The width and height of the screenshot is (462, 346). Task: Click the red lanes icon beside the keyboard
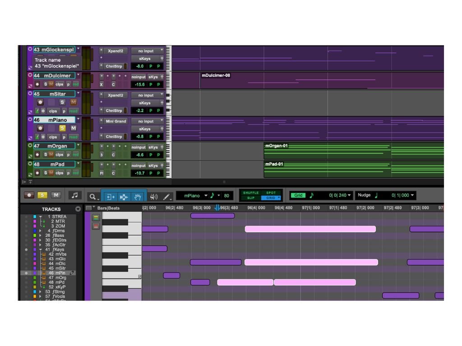[x=96, y=226]
